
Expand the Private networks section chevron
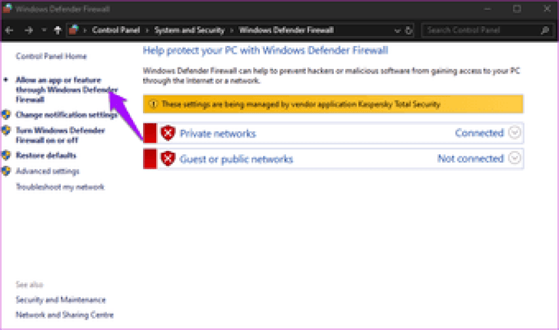point(515,133)
